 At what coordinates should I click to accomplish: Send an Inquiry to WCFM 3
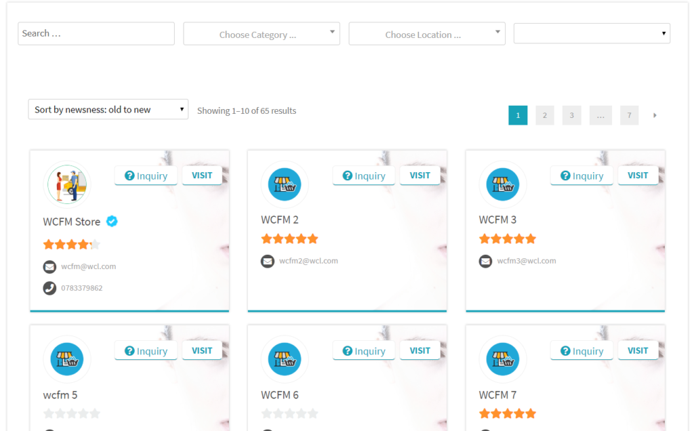[582, 176]
